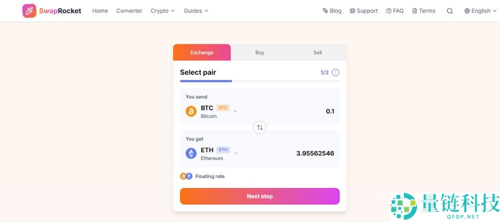Click the step info circle icon
Screen dimensions: 500x222
click(x=335, y=72)
